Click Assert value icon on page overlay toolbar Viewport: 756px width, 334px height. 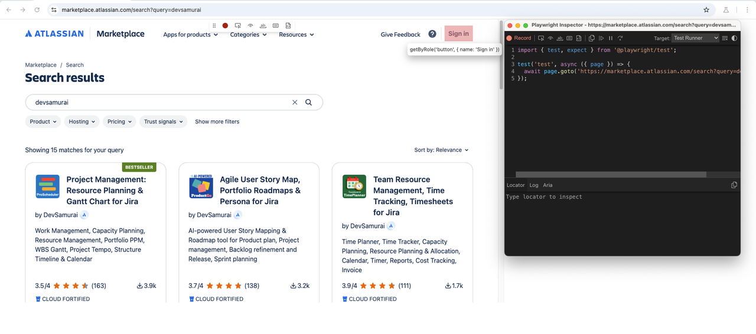point(275,25)
